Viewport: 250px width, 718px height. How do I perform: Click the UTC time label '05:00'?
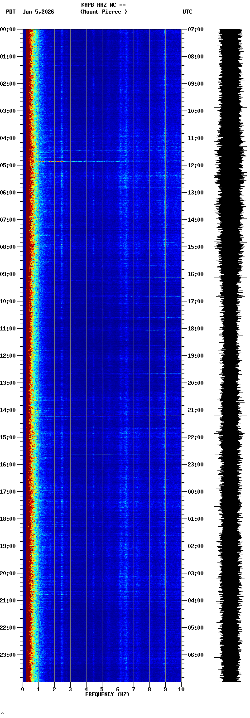click(x=196, y=628)
